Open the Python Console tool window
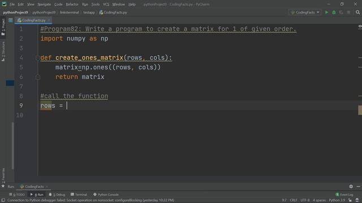362x203 pixels. [106, 195]
